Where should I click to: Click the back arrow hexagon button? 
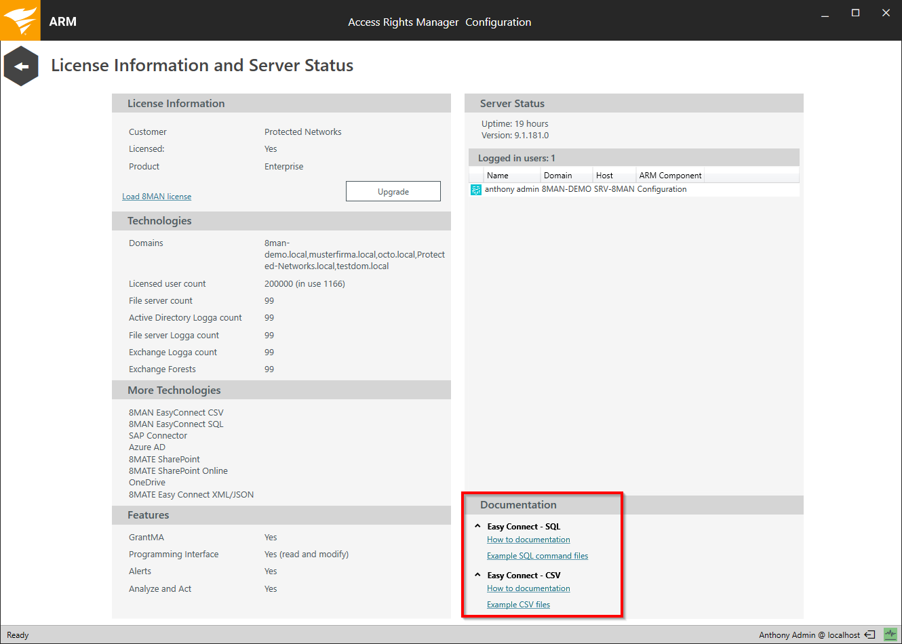pos(21,66)
